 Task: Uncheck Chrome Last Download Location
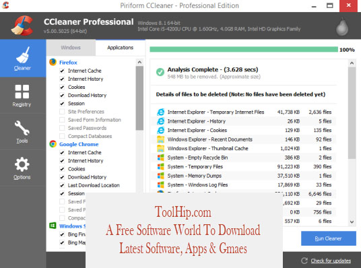click(x=62, y=185)
